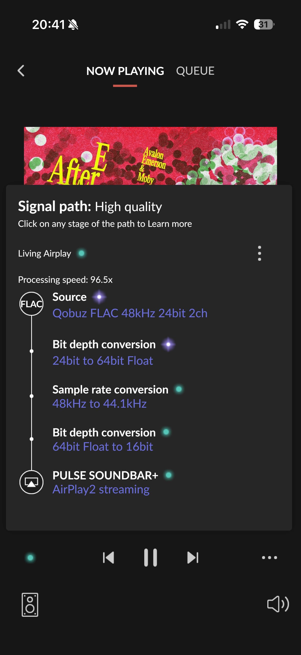Switch to the Queue tab

[x=195, y=71]
